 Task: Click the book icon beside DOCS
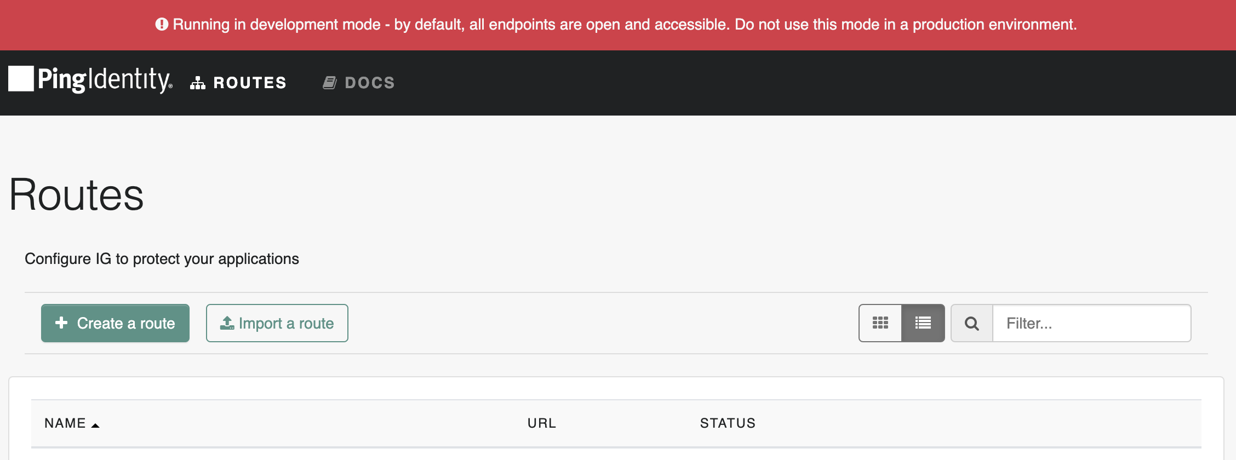tap(329, 83)
